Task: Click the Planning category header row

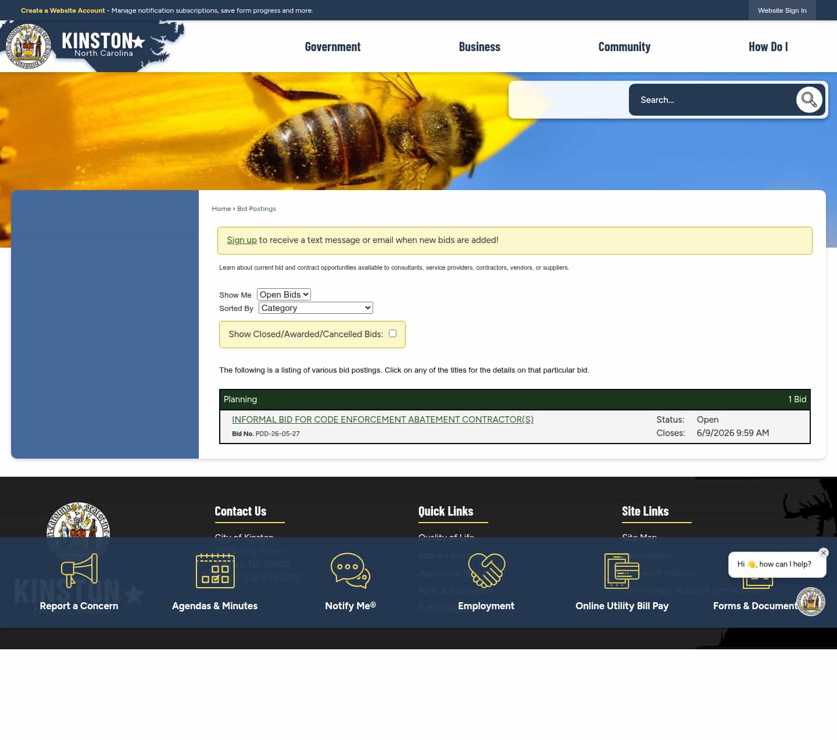Action: coord(514,399)
